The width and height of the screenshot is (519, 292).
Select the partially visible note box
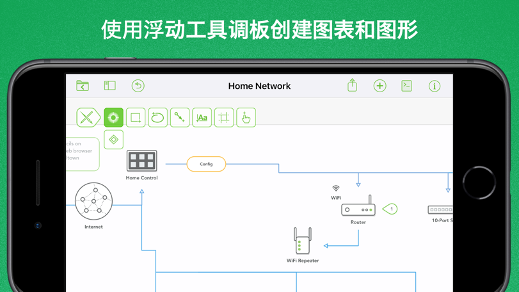click(x=83, y=154)
